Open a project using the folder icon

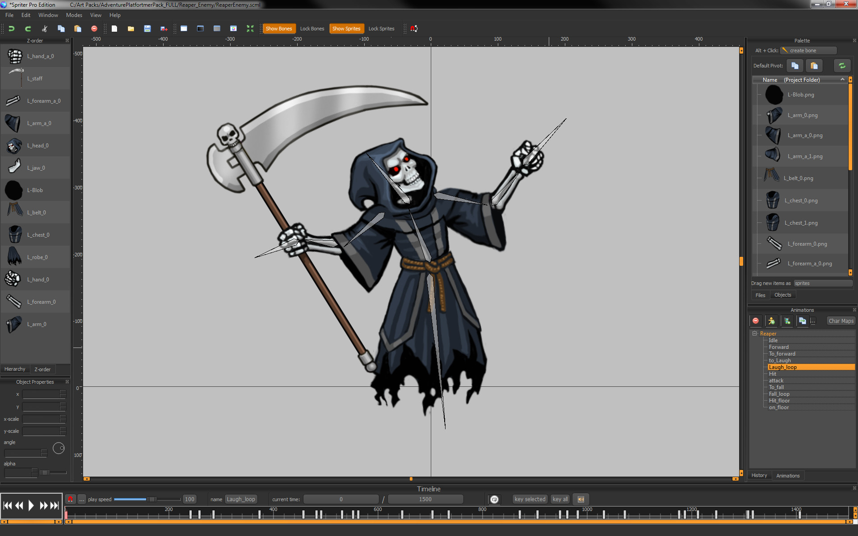[130, 28]
